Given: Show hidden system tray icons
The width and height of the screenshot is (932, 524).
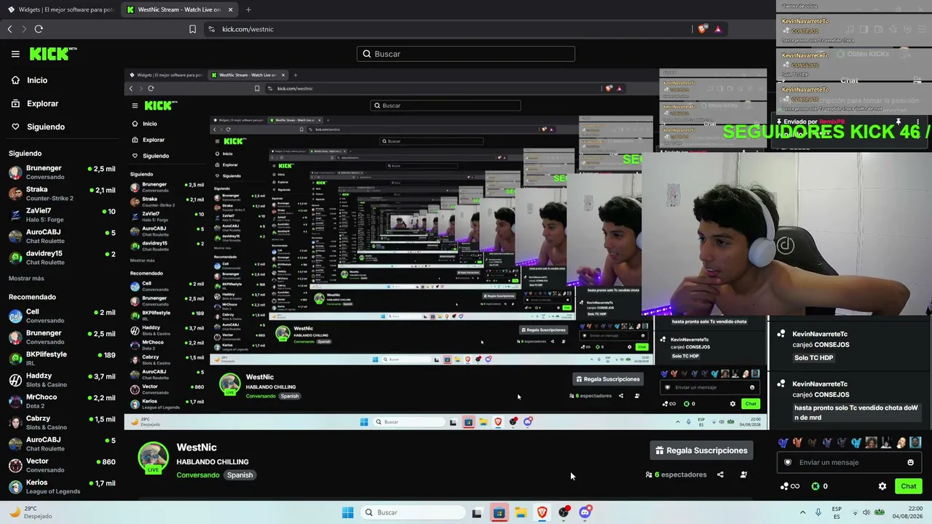Looking at the screenshot, I should 803,512.
